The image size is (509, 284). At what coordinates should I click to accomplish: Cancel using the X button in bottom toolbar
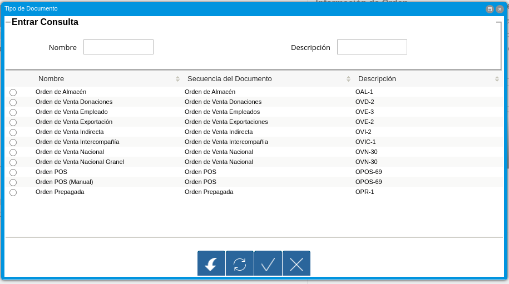pyautogui.click(x=296, y=264)
